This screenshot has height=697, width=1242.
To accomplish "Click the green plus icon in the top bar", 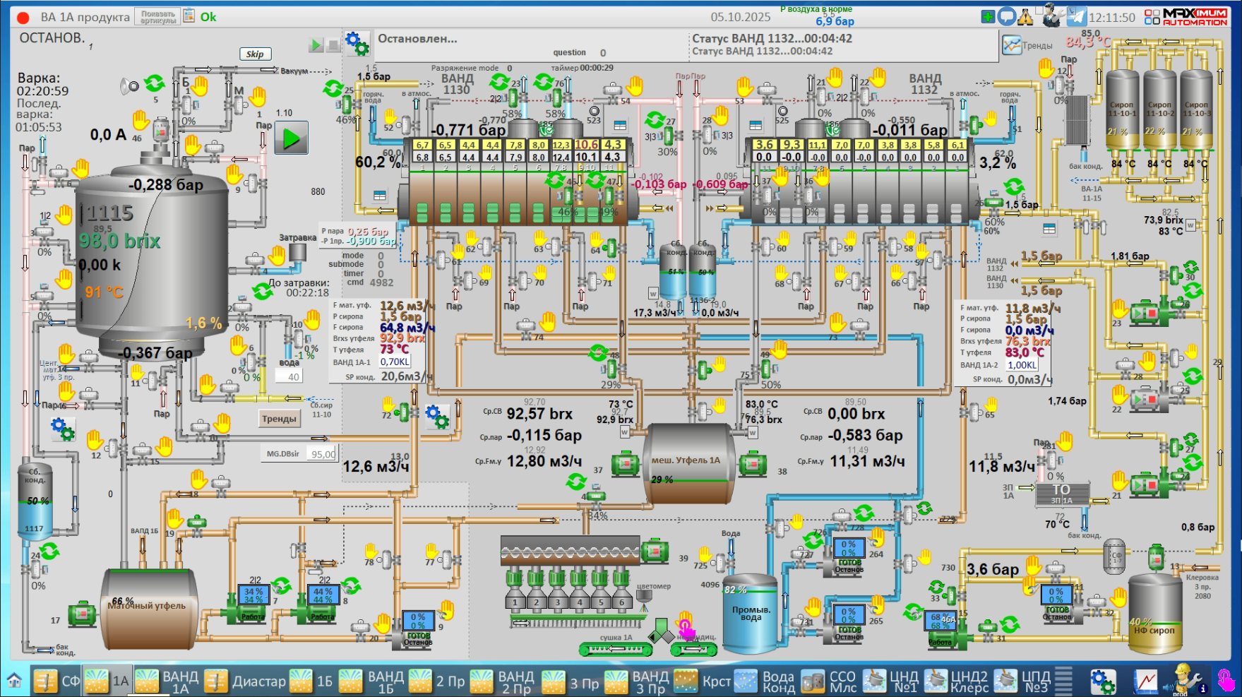I will (x=989, y=16).
